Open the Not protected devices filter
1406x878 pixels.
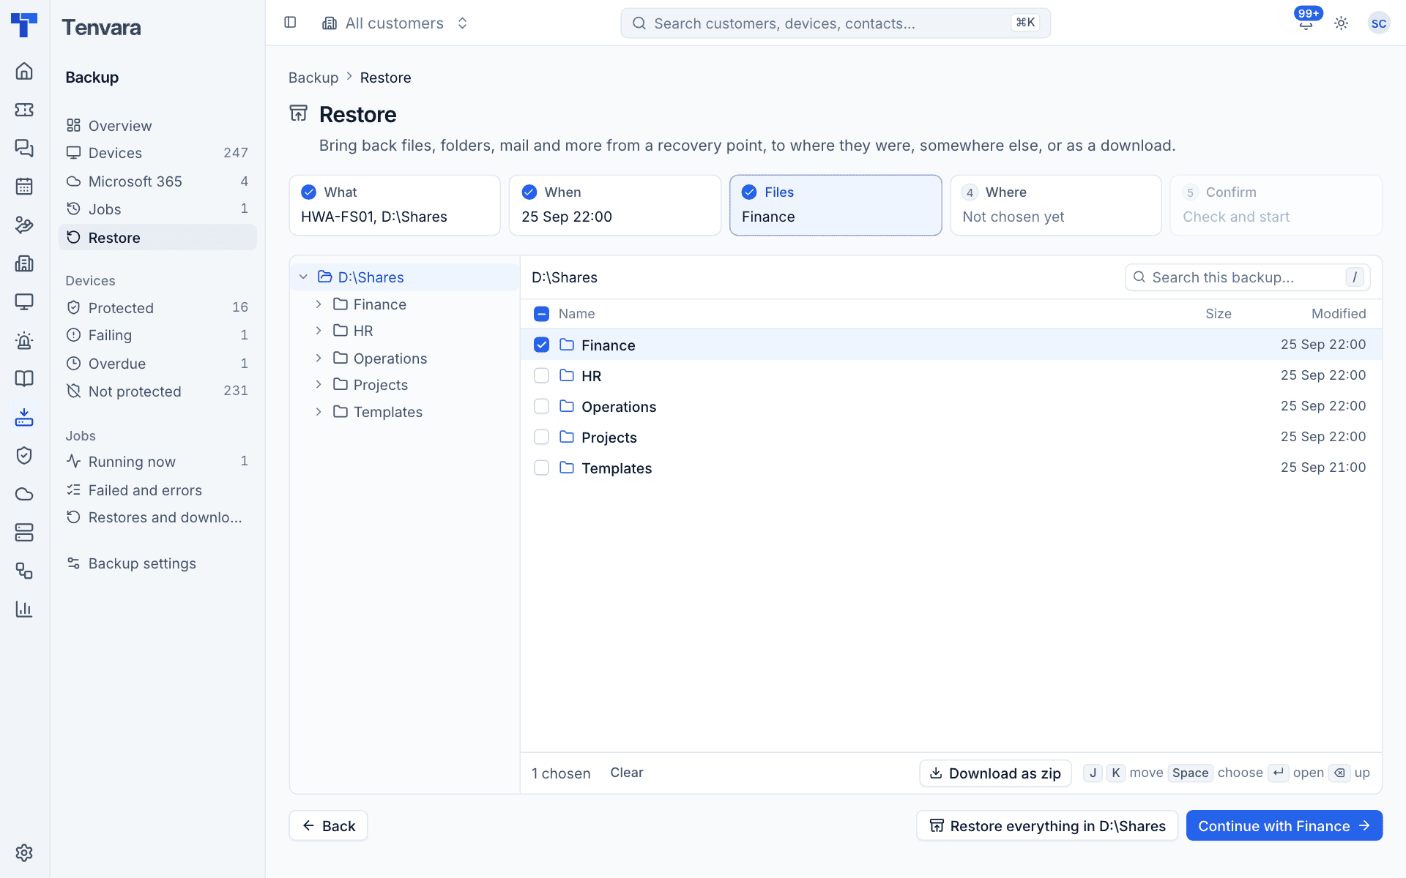point(157,391)
